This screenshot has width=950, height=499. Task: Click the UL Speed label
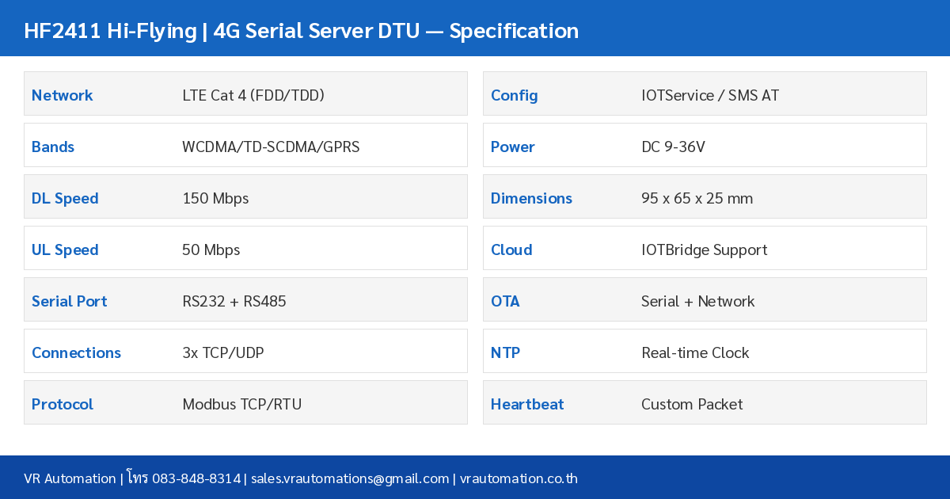coord(65,249)
